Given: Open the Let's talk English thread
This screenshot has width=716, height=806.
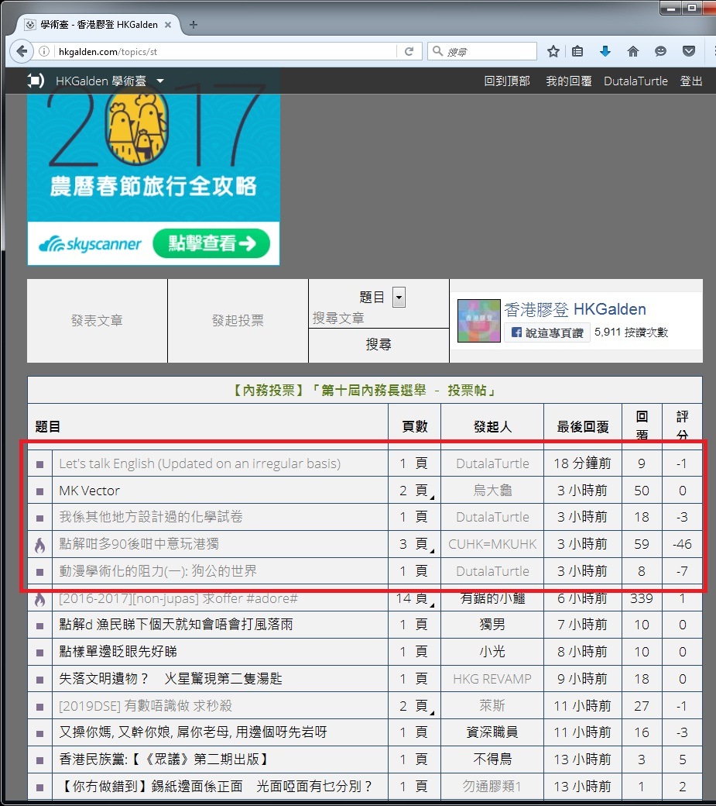Looking at the screenshot, I should 199,463.
